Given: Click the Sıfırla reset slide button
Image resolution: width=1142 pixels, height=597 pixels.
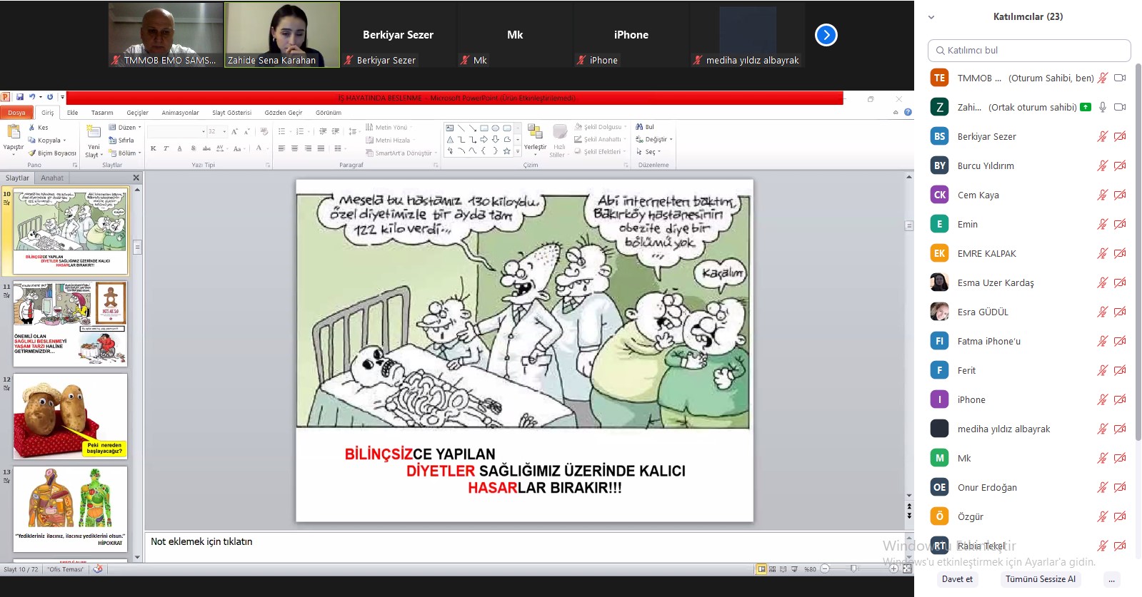Looking at the screenshot, I should click(x=121, y=141).
